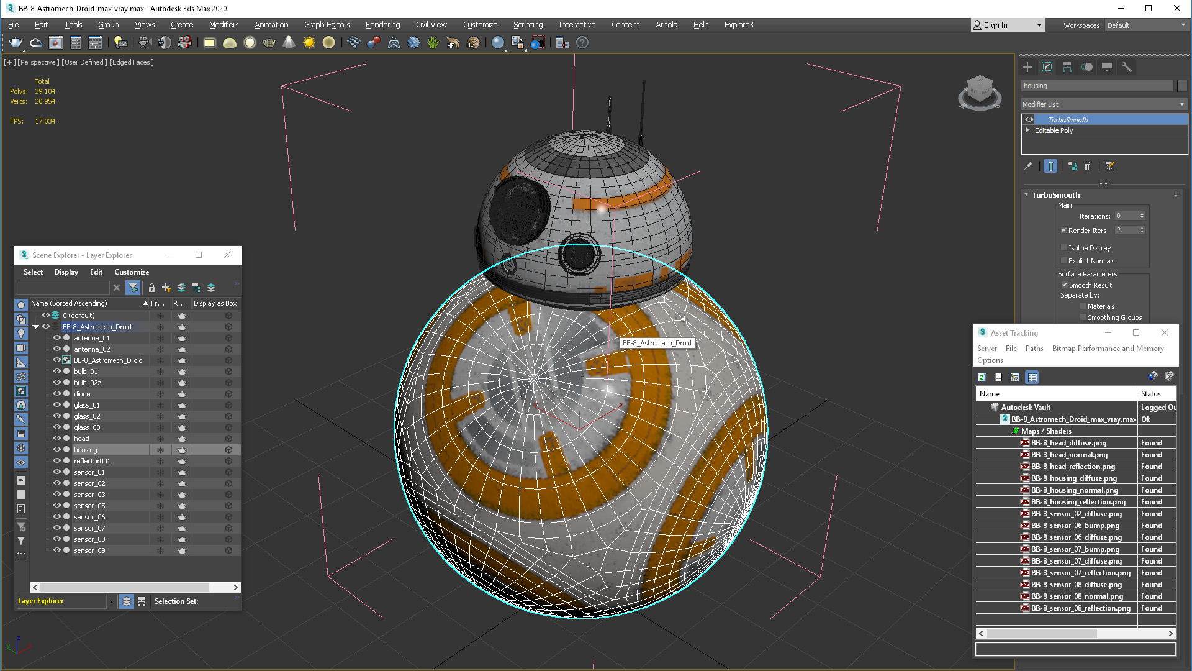Toggle Smooth Result checkbox

[x=1064, y=285]
